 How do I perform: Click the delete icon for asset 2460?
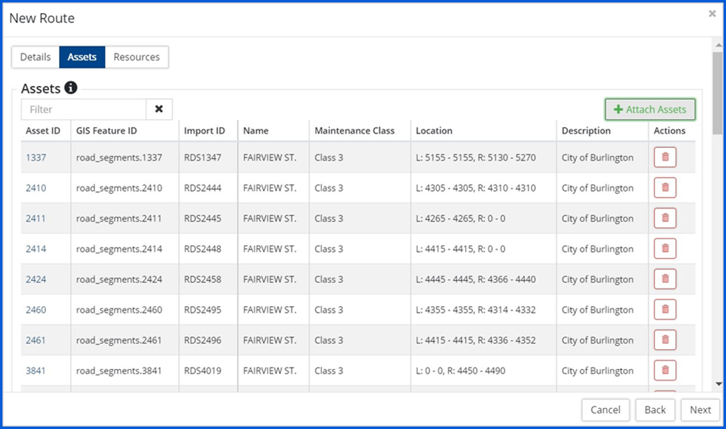pos(665,309)
